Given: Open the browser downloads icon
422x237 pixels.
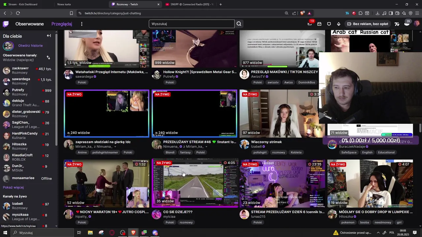Looking at the screenshot, I should click(377, 13).
